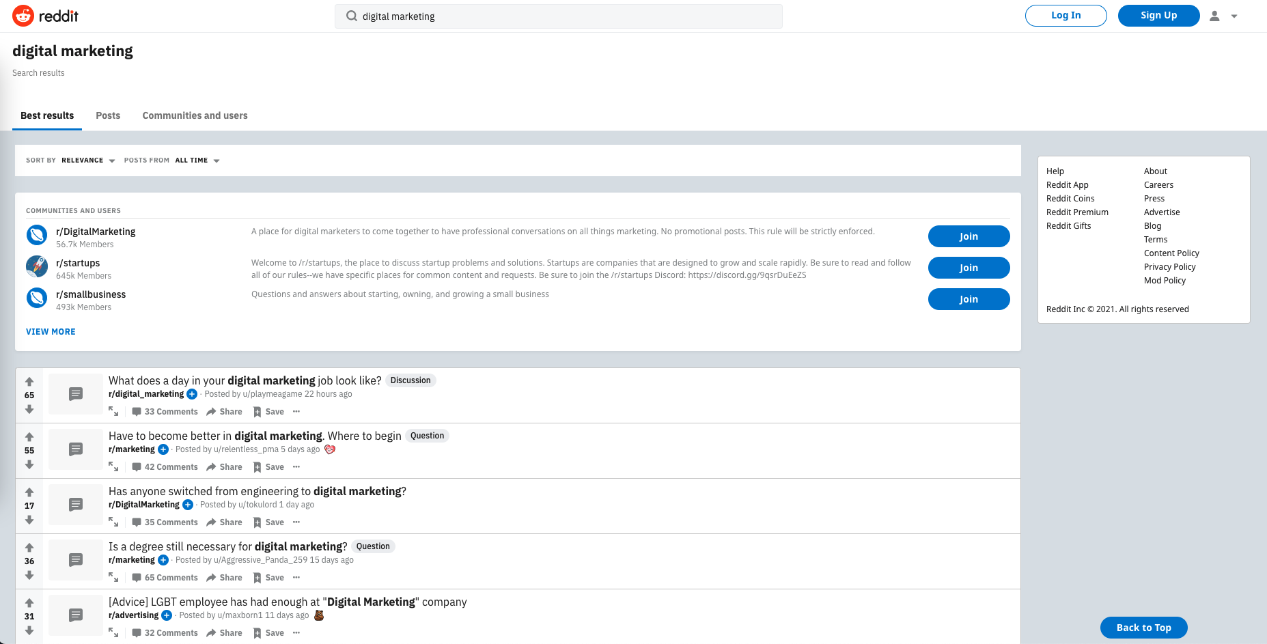Save the 'Have to become better' post

click(x=268, y=467)
